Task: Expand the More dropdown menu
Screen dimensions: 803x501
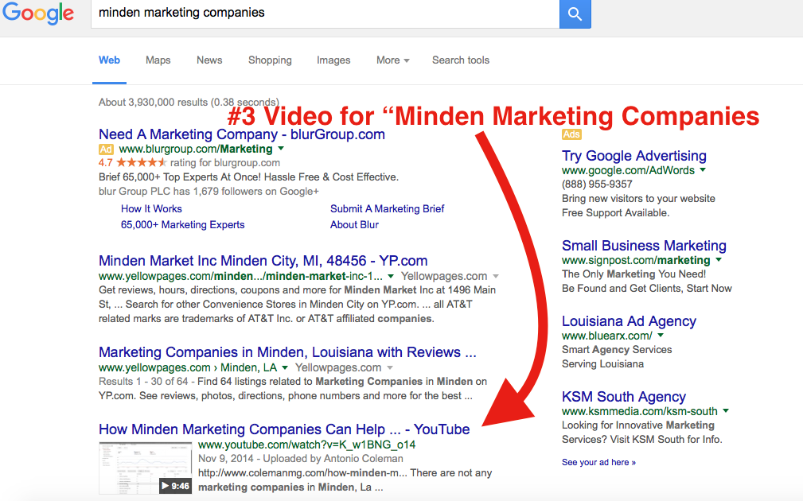Action: (x=393, y=60)
